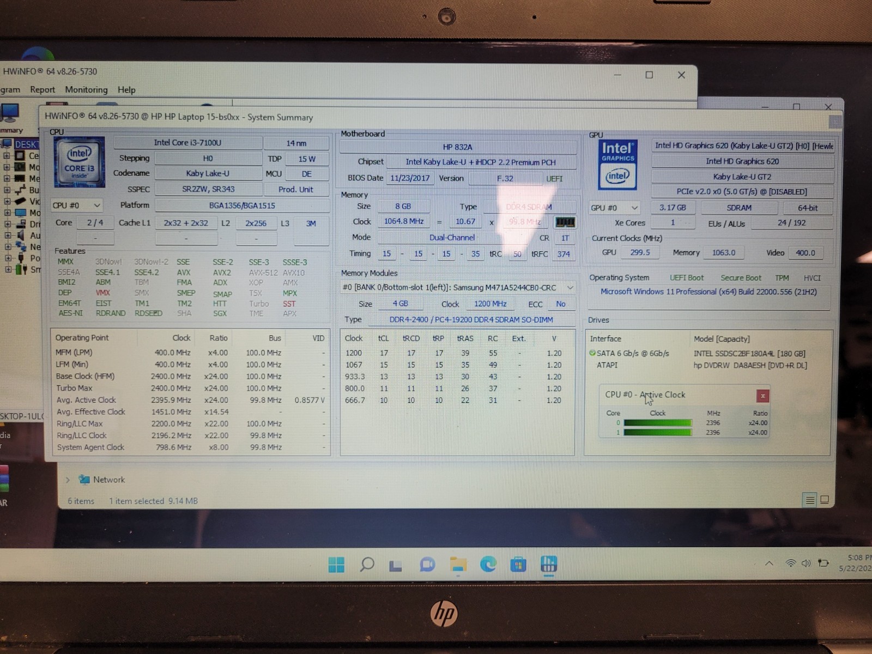This screenshot has height=654, width=872.
Task: Select the memory stick tree icon
Action: point(20,179)
